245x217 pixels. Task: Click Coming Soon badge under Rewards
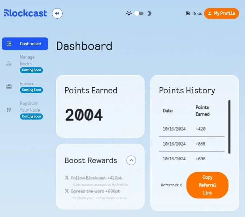pos(31,90)
